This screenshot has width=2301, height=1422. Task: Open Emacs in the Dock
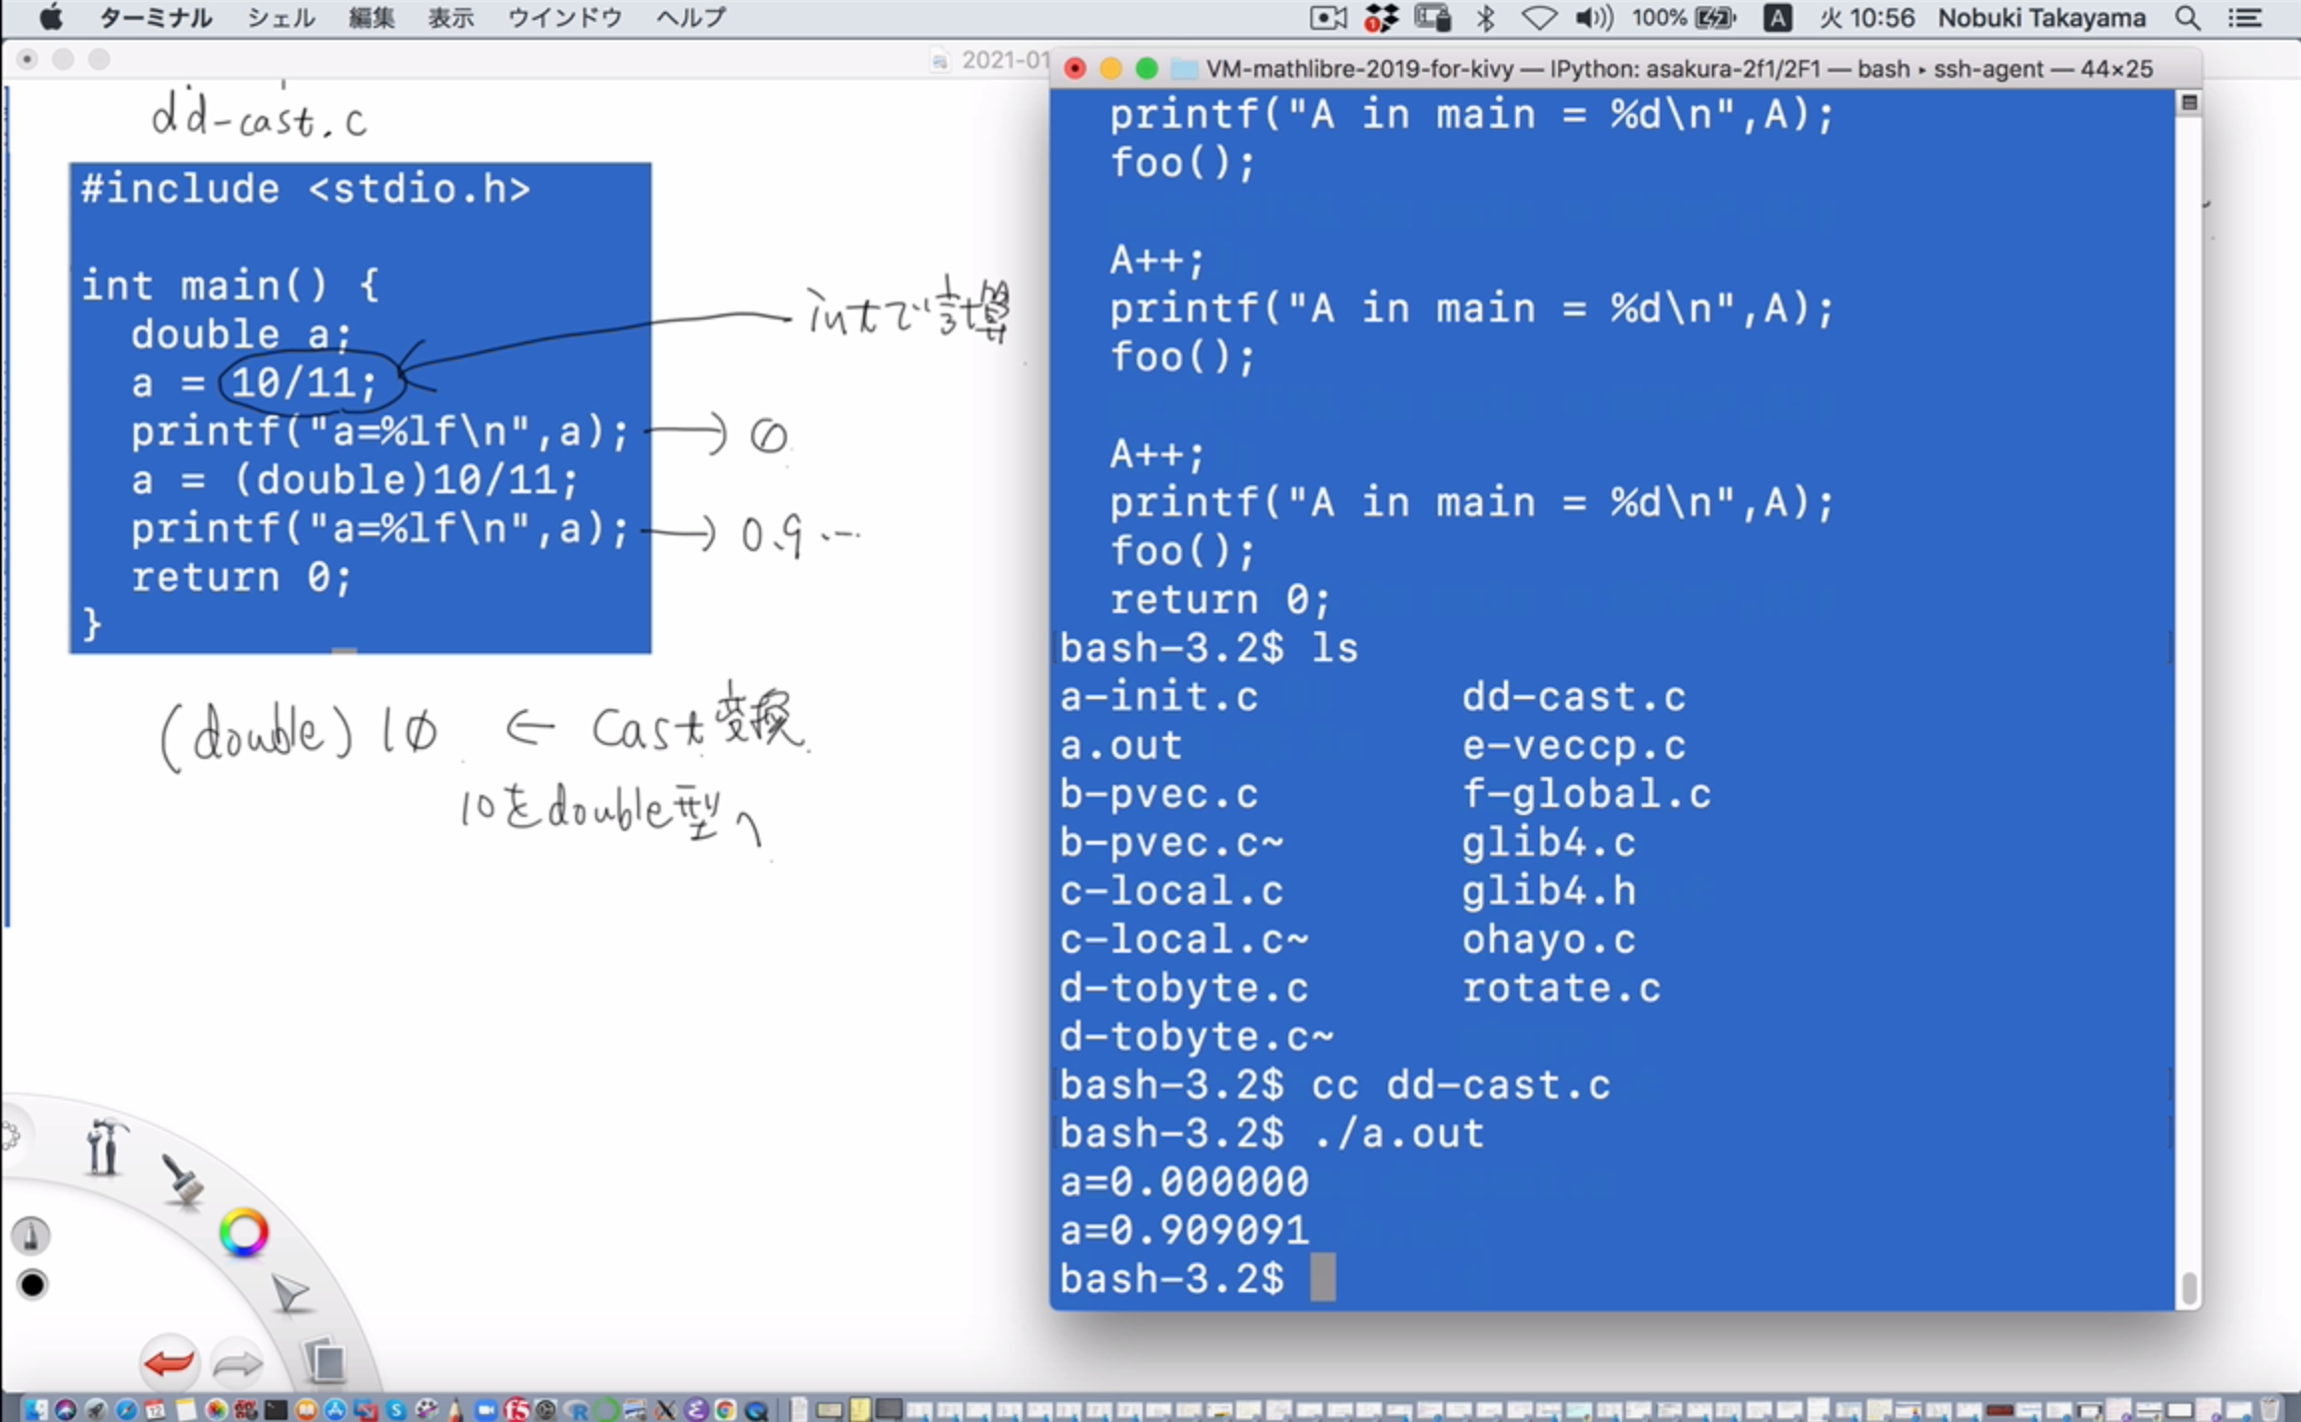tap(696, 1409)
